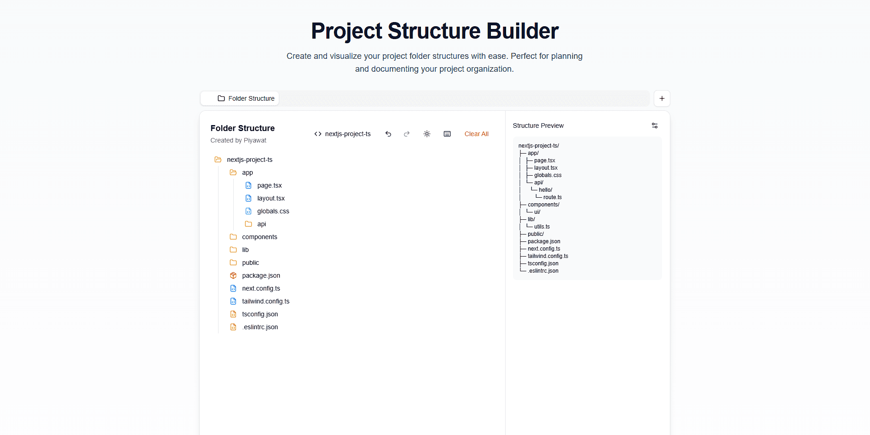Click the undo arrow icon
The image size is (870, 435).
[x=388, y=134]
